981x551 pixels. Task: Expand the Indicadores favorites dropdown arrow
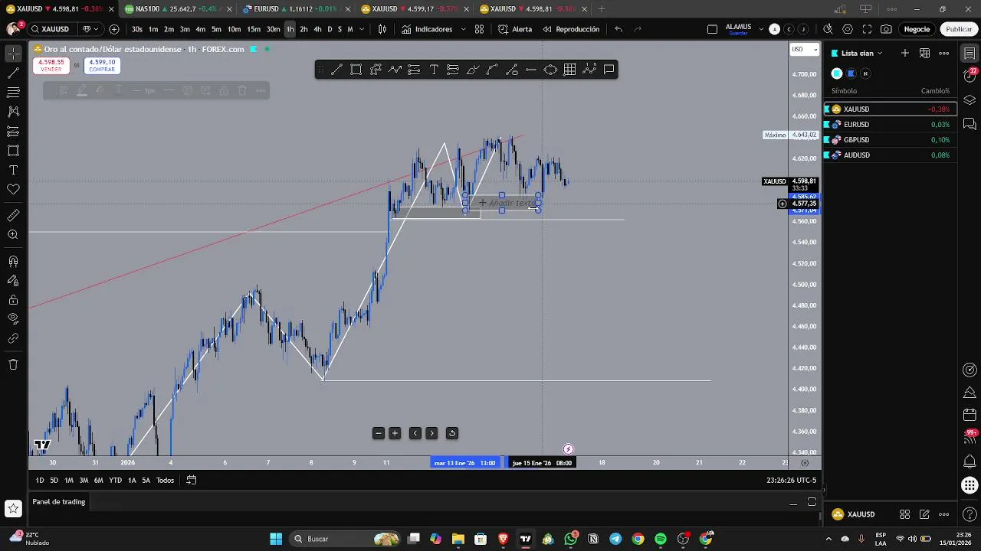click(x=461, y=29)
